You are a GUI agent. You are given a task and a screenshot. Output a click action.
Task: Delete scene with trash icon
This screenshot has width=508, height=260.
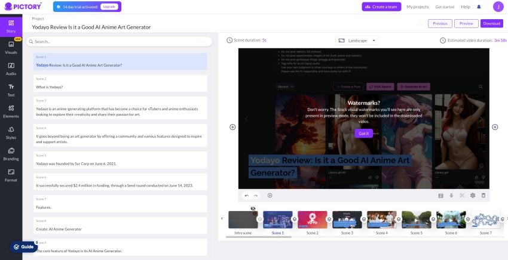tap(483, 196)
